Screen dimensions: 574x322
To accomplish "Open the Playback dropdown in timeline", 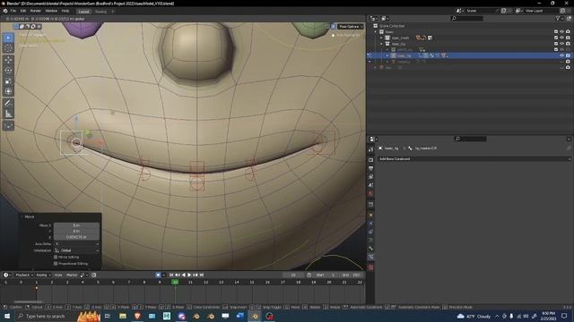I will [24, 275].
